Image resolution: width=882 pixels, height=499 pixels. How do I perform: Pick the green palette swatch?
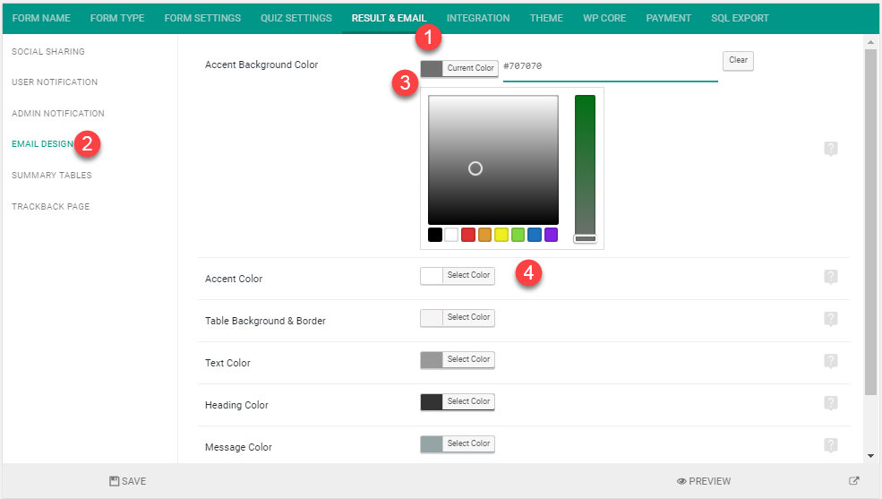point(518,235)
